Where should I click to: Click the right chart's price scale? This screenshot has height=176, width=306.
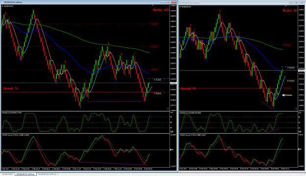301,58
